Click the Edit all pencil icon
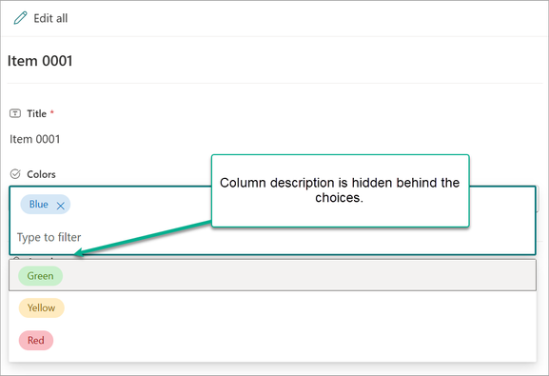Viewport: 549px width, 376px height. point(20,18)
